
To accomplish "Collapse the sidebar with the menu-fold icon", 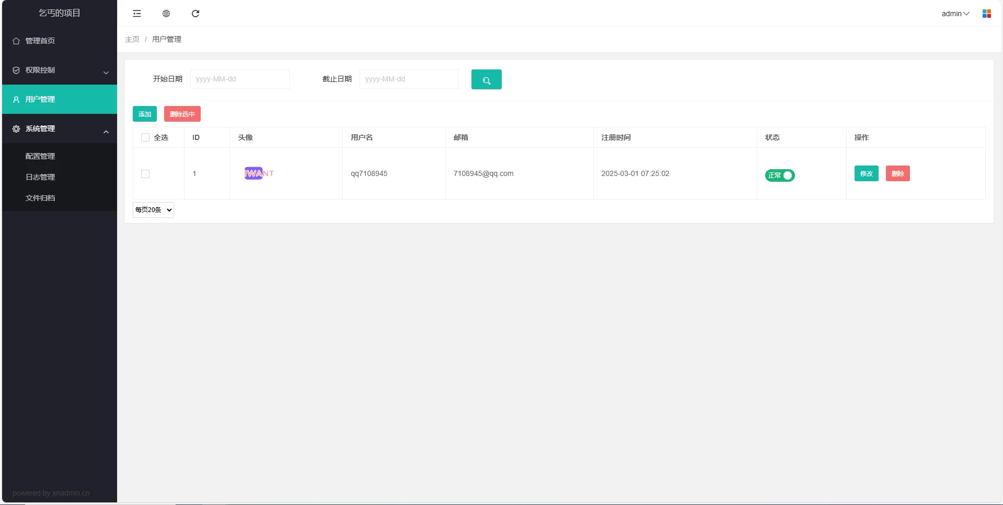I will [x=137, y=14].
